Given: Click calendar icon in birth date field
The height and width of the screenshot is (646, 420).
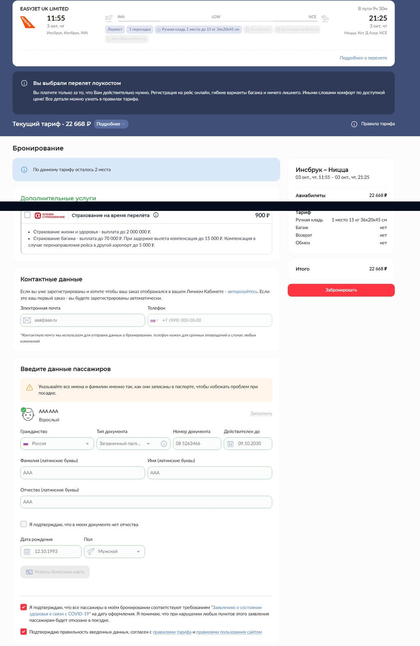Looking at the screenshot, I should [27, 552].
